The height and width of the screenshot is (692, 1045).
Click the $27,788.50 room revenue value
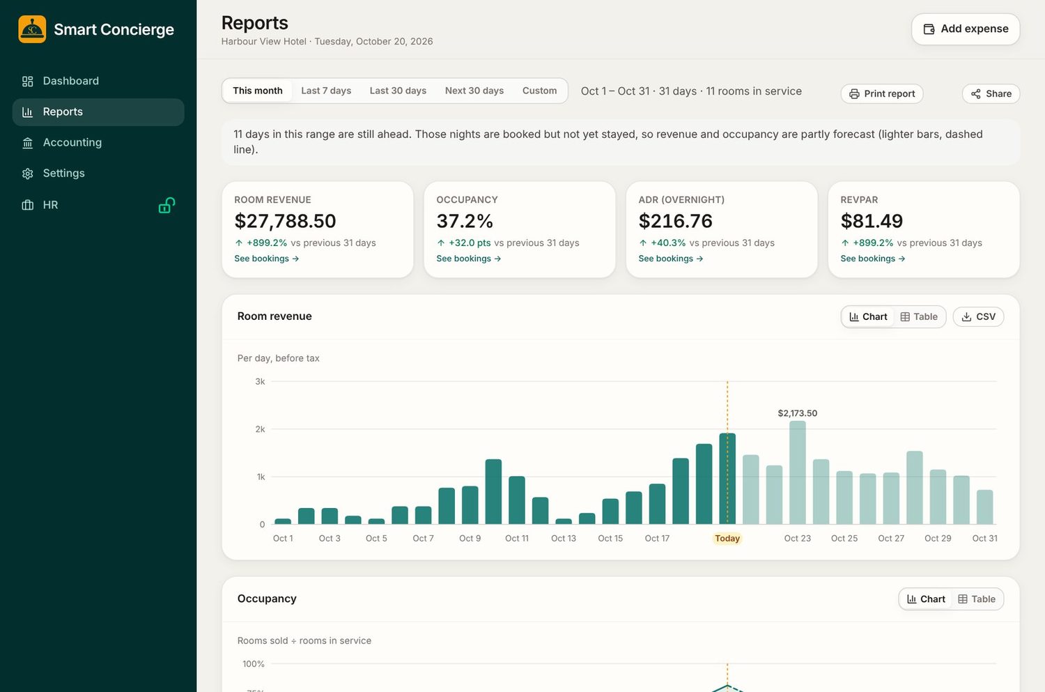point(285,221)
